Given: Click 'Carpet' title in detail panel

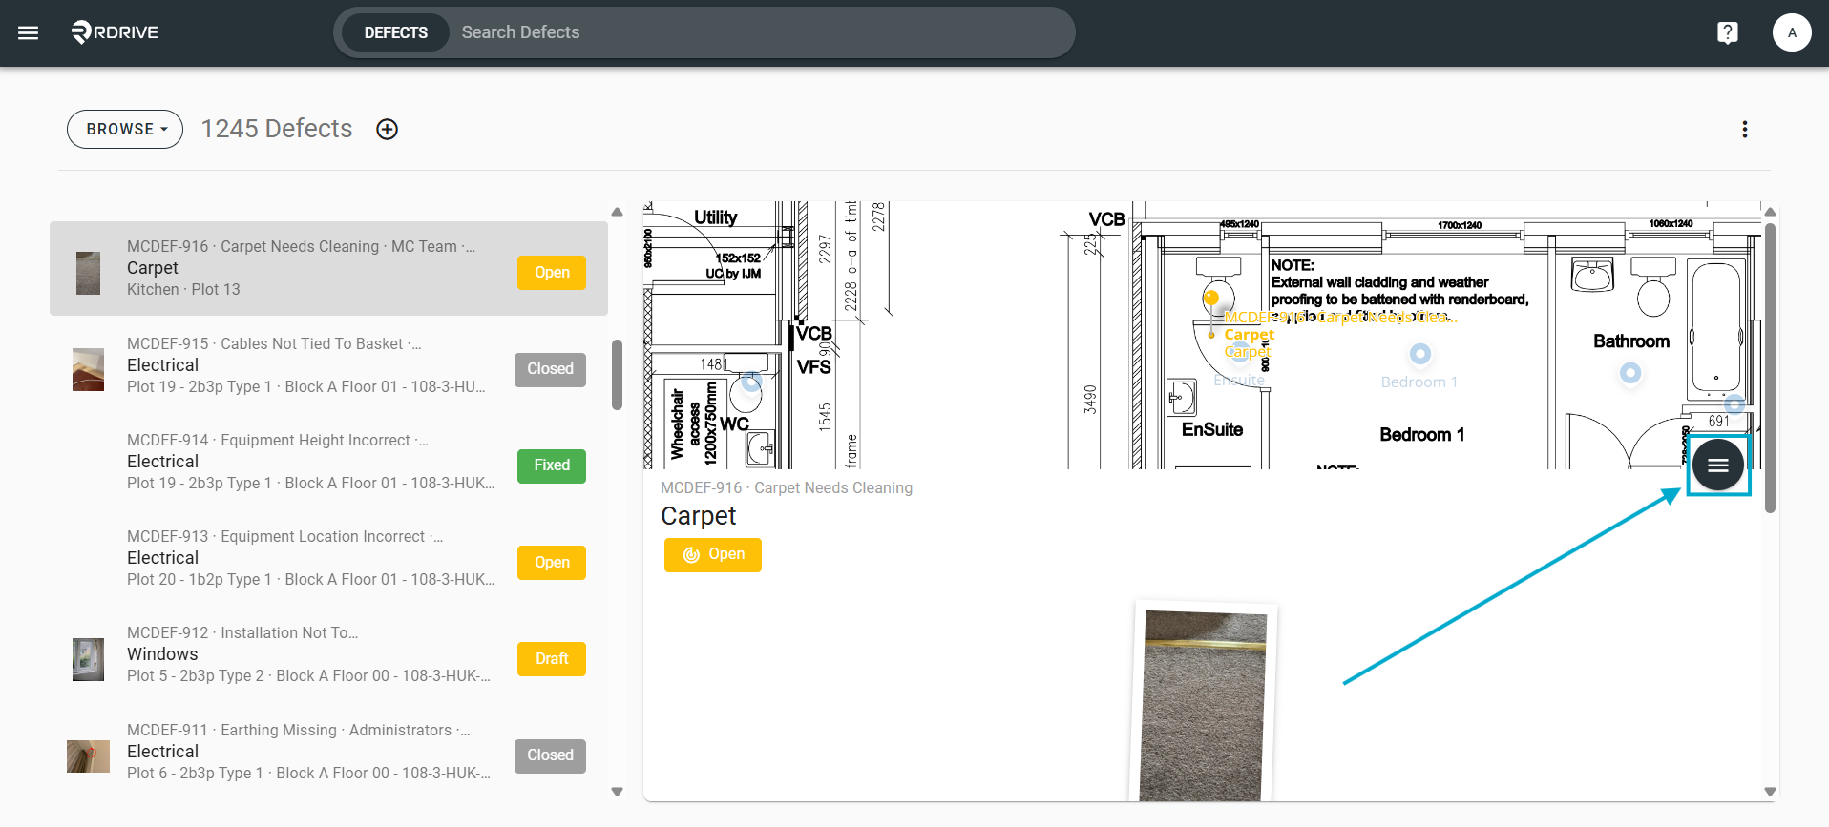Looking at the screenshot, I should coord(699,516).
